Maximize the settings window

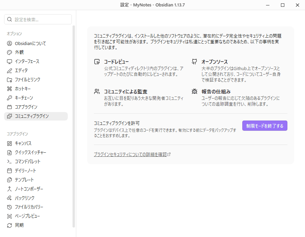283,5
